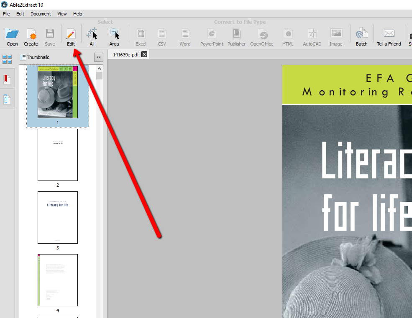Open the Help menu

point(77,14)
